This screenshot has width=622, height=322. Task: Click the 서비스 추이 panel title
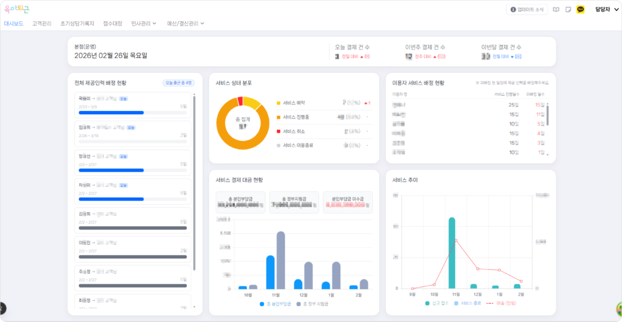[x=405, y=180]
